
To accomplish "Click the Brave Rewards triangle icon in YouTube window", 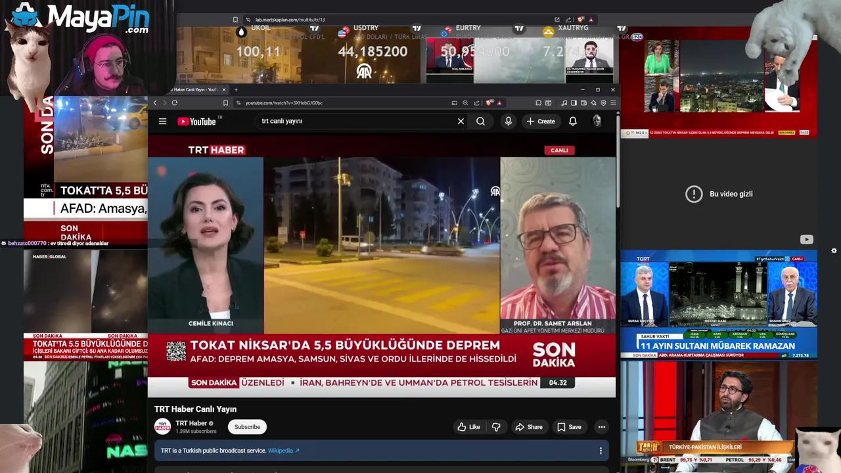I will pos(499,102).
